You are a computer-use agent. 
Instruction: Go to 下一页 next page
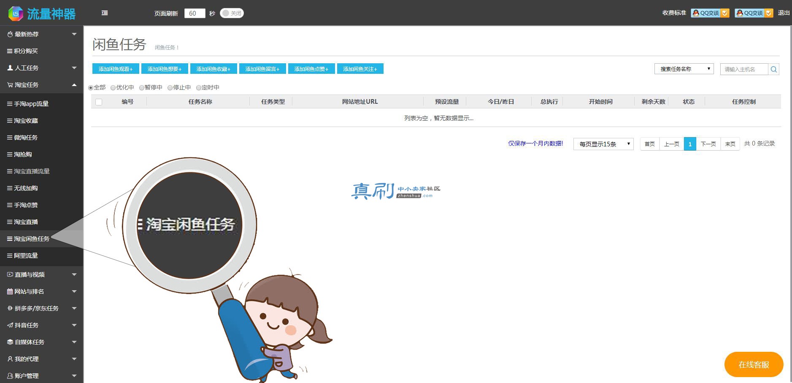pyautogui.click(x=708, y=144)
